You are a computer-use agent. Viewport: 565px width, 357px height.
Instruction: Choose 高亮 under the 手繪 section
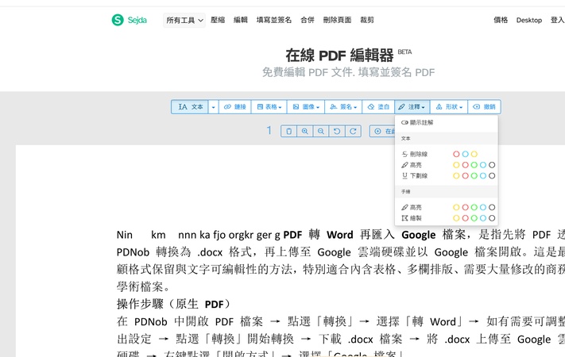click(x=412, y=207)
